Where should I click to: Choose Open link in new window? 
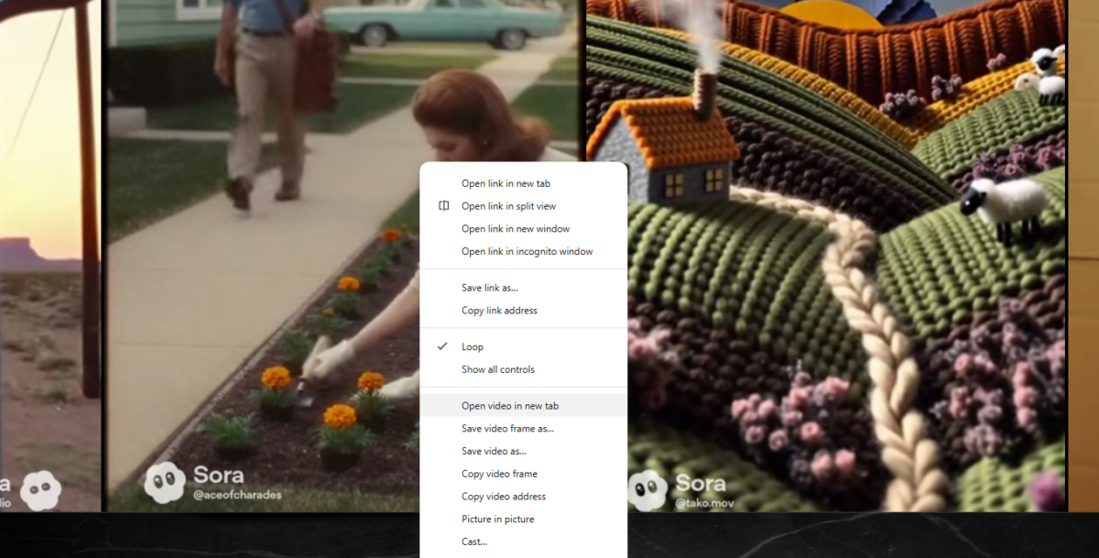516,228
